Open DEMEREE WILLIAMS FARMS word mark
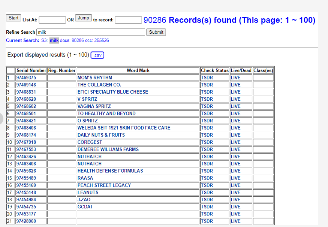The image size is (328, 227). pyautogui.click(x=108, y=149)
